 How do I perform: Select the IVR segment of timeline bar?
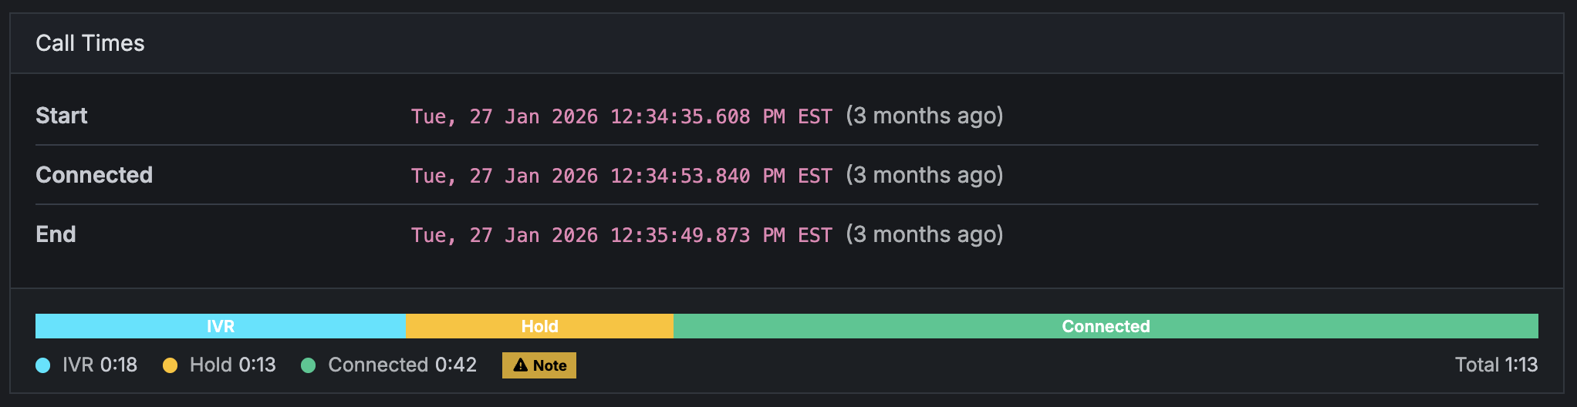(x=221, y=326)
